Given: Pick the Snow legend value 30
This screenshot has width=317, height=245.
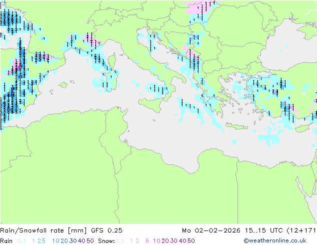Looking at the screenshot, I should click(174, 241).
